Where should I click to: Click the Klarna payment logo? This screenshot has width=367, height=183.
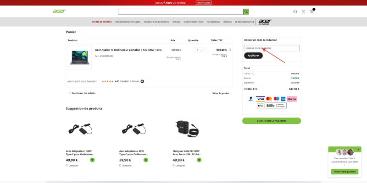coord(292,99)
